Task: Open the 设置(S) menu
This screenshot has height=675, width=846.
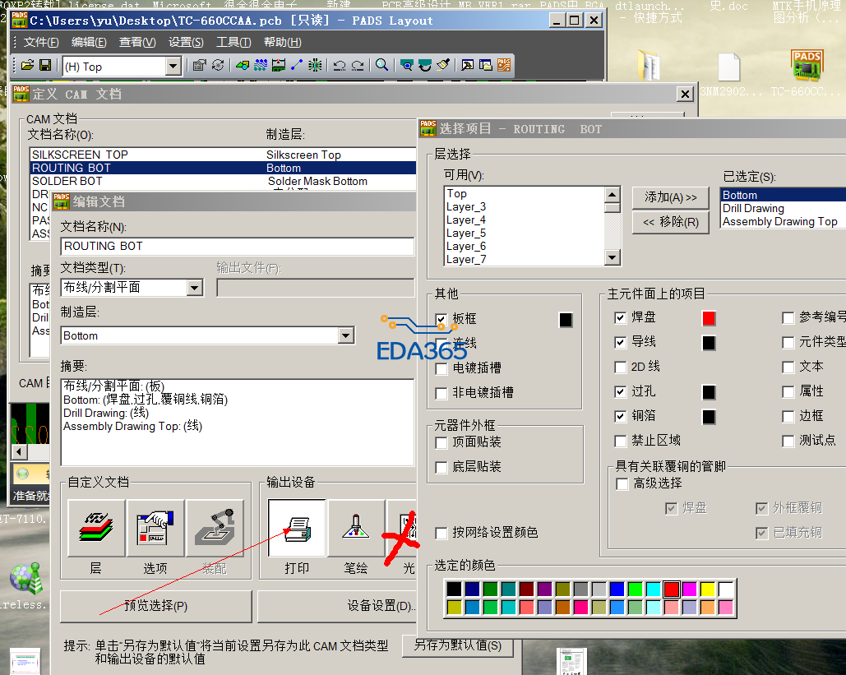Action: click(186, 42)
